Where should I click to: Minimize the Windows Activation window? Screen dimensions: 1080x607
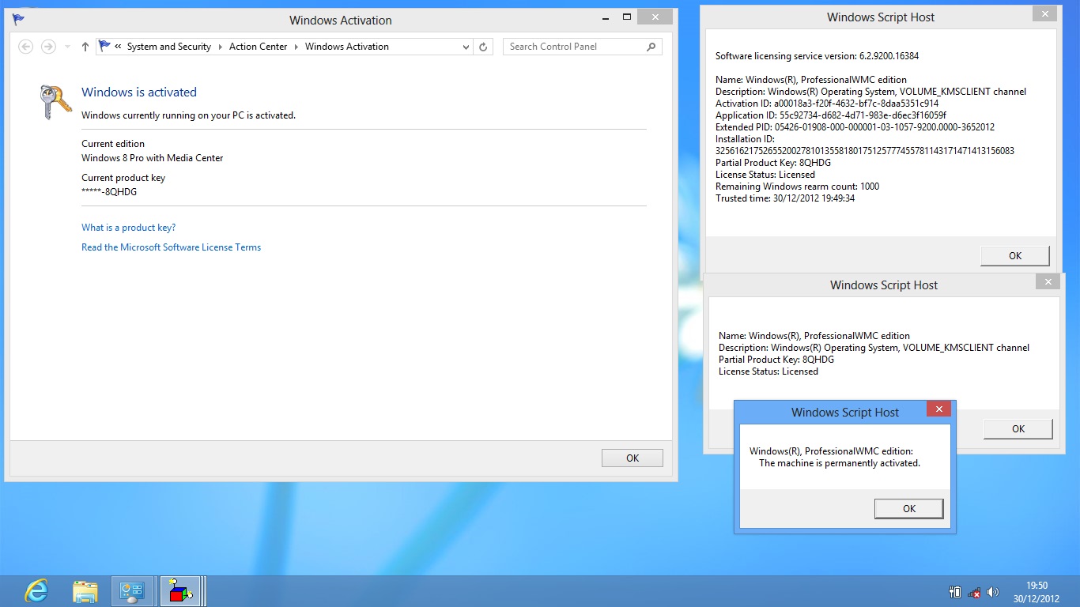604,17
